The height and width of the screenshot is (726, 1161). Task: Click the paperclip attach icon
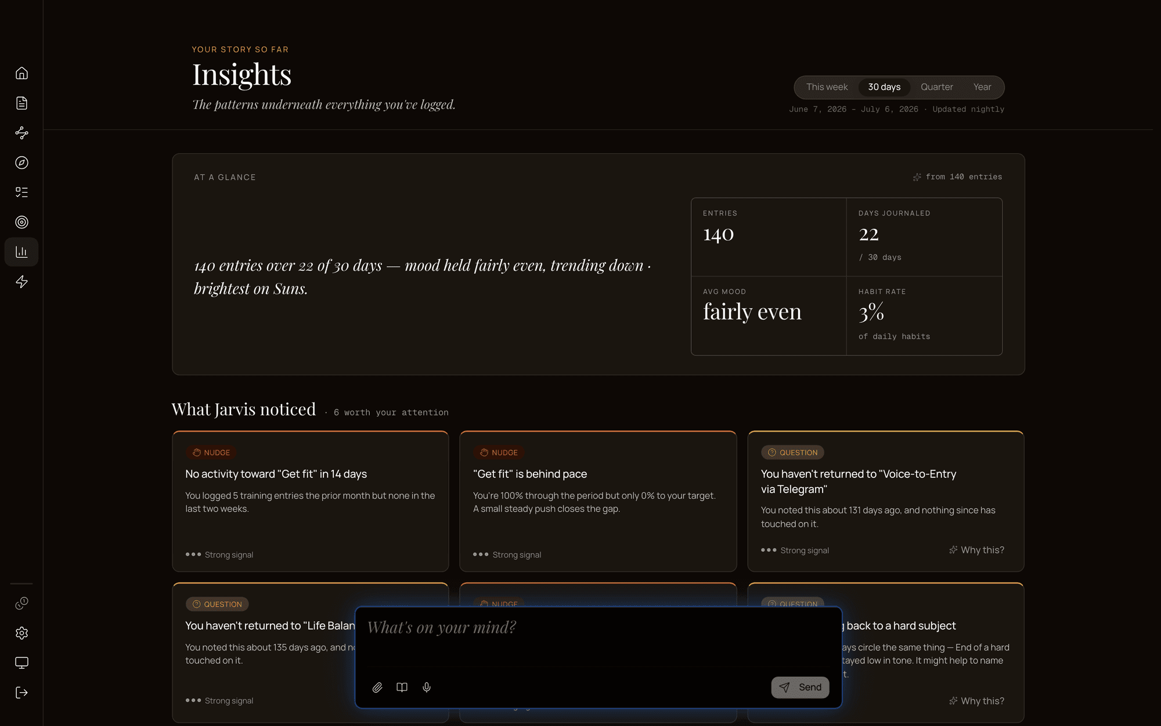(377, 688)
